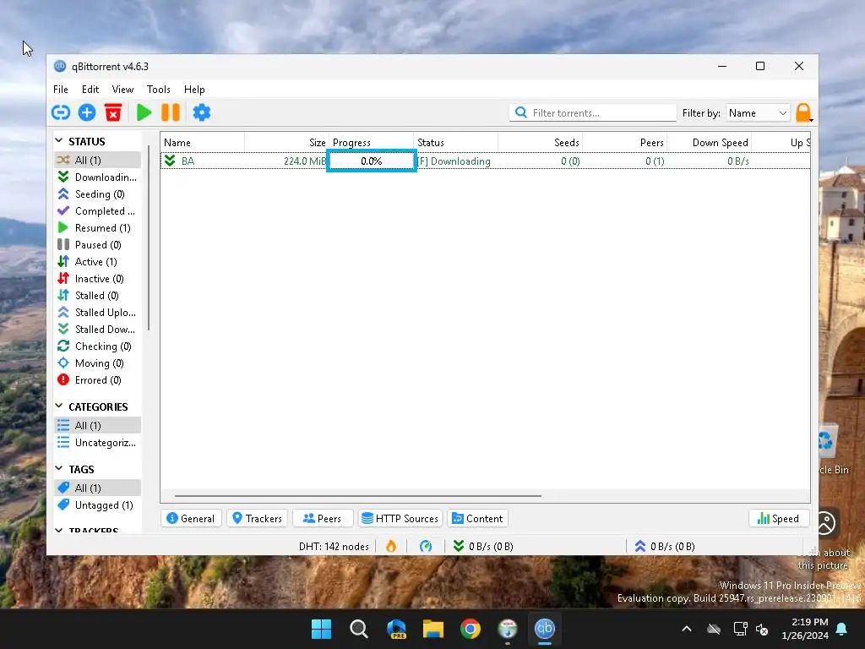Image resolution: width=865 pixels, height=649 pixels.
Task: Click DHT: 142 nodes status text
Action: click(334, 547)
